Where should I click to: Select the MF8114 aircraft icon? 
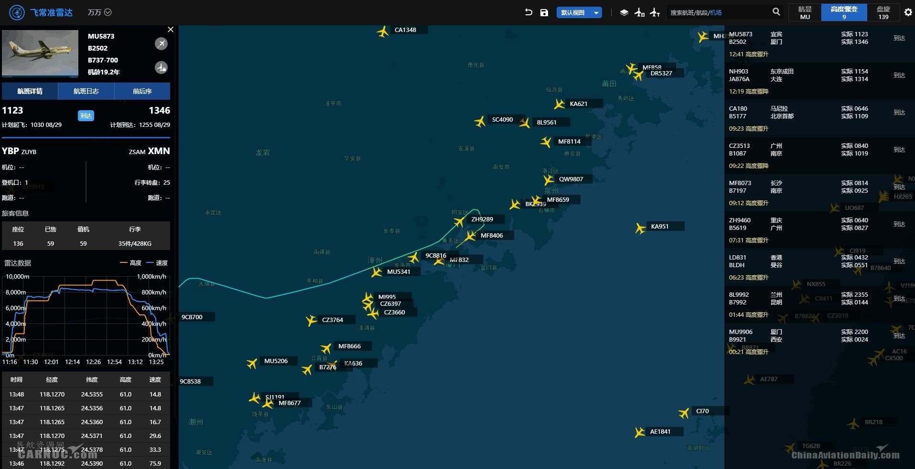tap(546, 142)
